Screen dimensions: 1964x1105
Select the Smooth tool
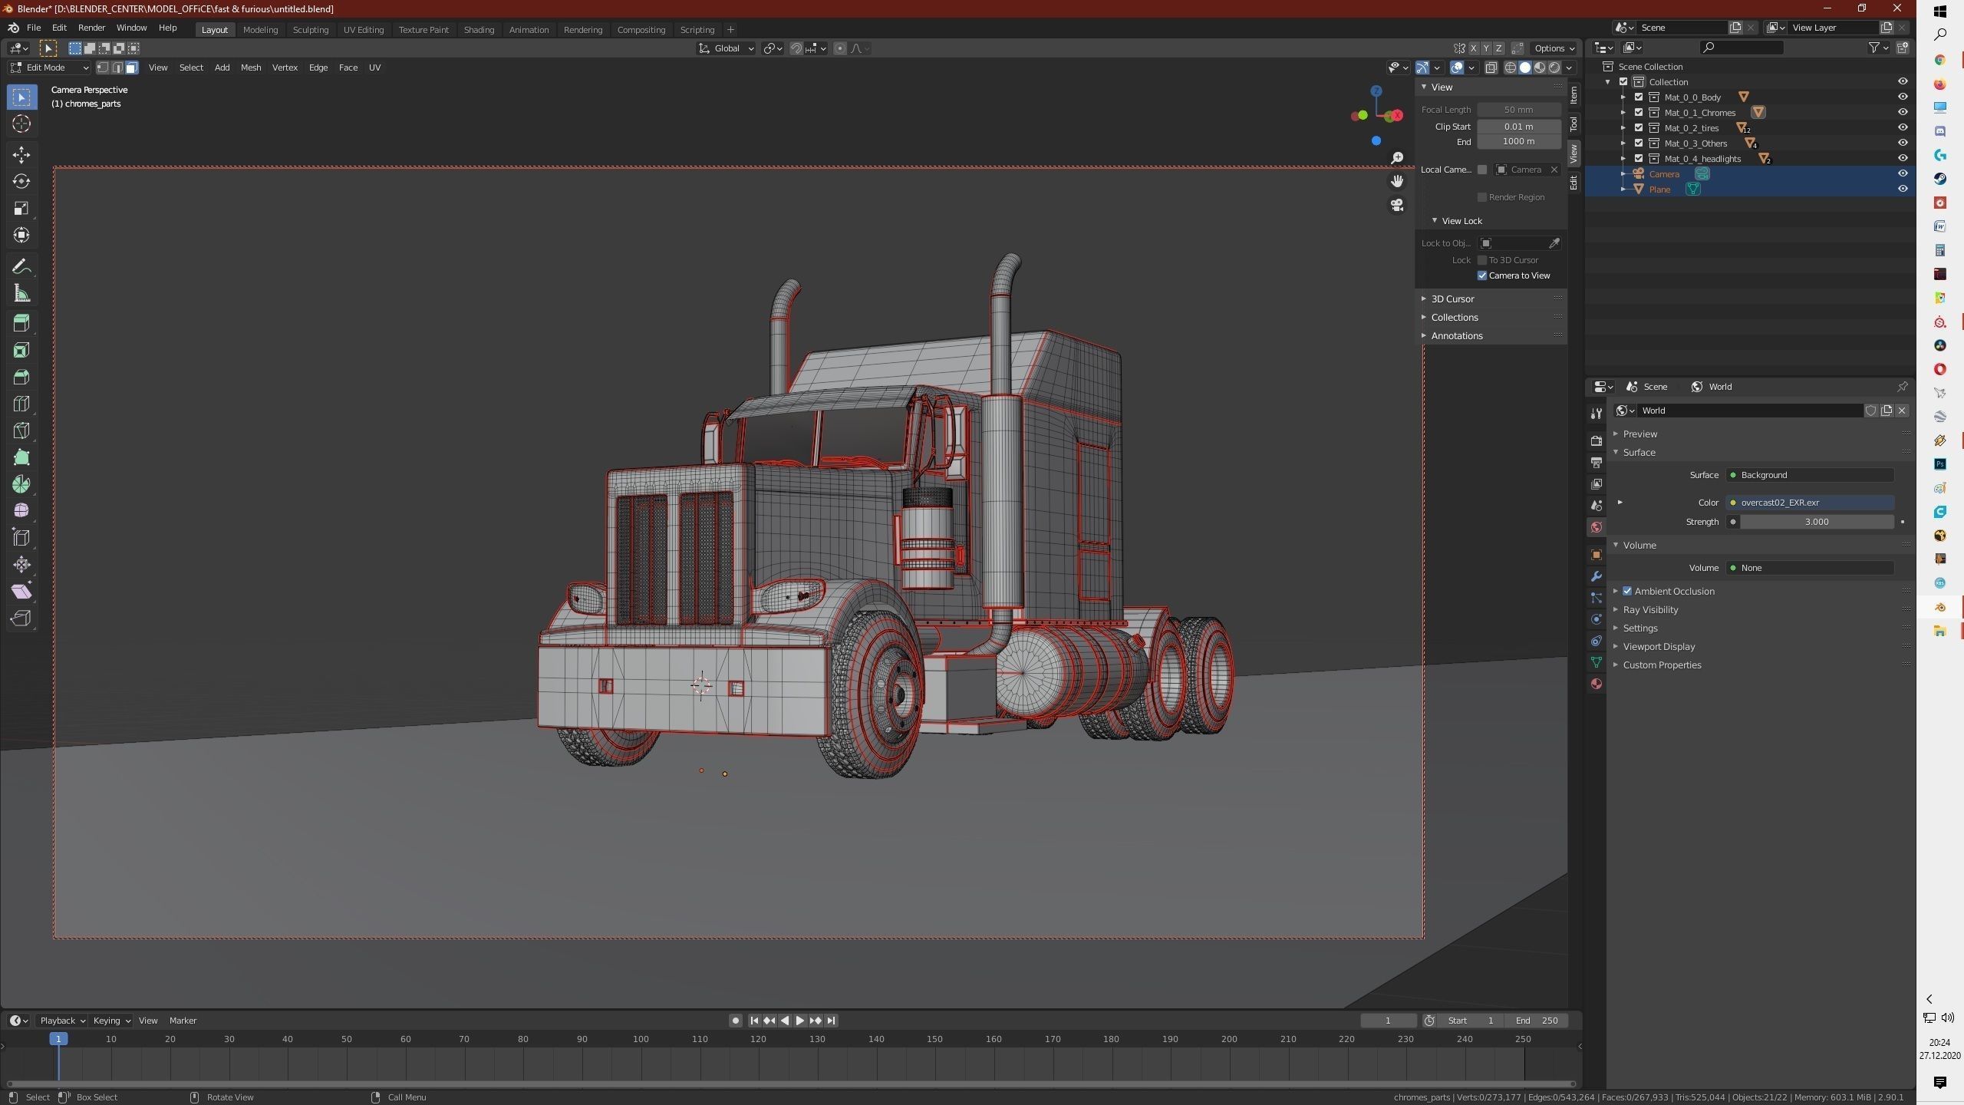[x=21, y=511]
